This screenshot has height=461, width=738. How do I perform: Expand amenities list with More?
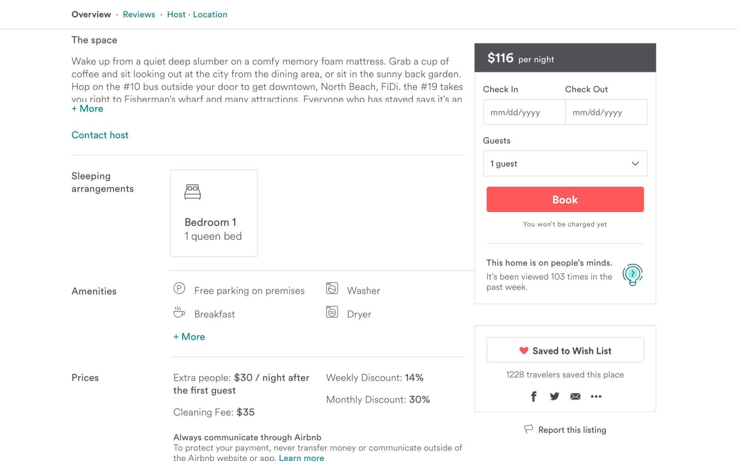pyautogui.click(x=189, y=337)
